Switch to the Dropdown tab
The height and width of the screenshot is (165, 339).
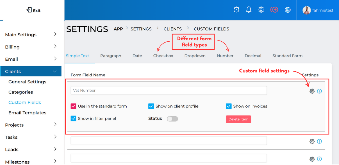coord(195,56)
